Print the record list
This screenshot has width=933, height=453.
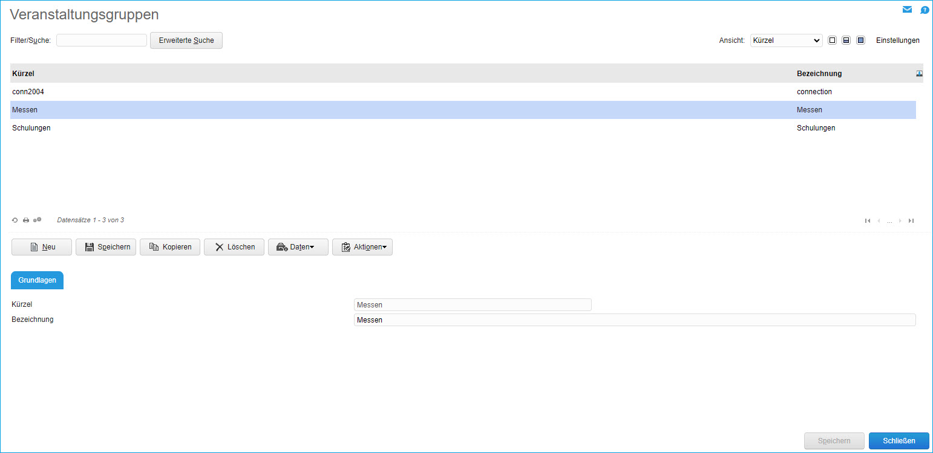click(26, 220)
